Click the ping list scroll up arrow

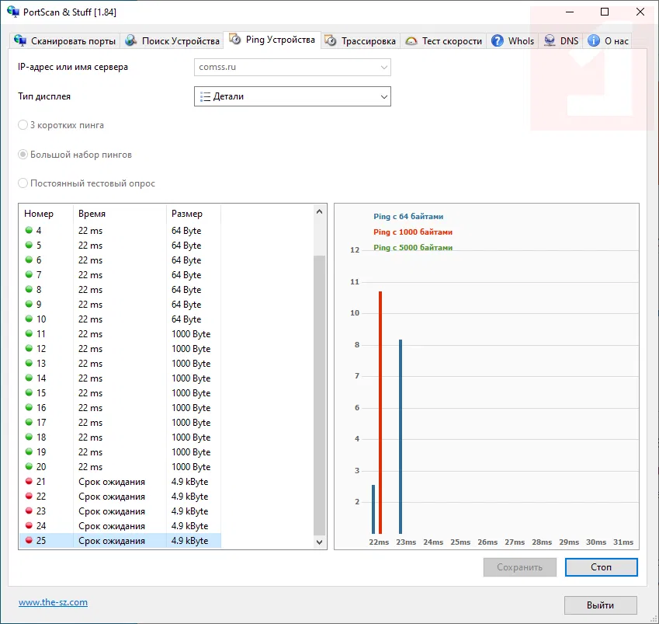click(320, 211)
